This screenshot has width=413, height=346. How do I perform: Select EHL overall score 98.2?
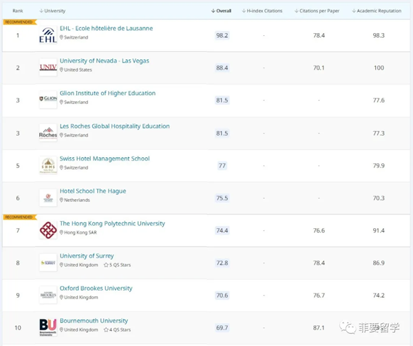[x=222, y=35]
